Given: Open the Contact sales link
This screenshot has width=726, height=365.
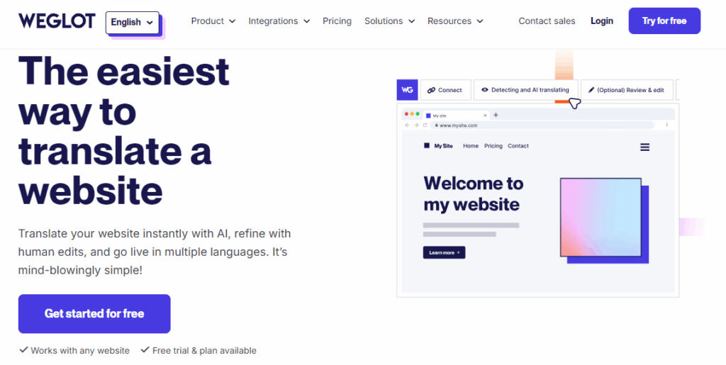Looking at the screenshot, I should tap(547, 21).
